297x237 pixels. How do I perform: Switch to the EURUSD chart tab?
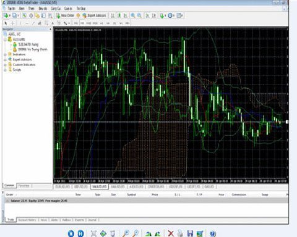point(62,186)
